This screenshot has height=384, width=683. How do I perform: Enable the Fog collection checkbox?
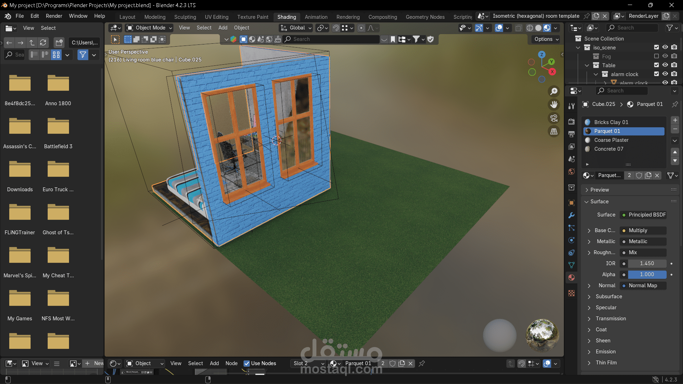pyautogui.click(x=656, y=56)
